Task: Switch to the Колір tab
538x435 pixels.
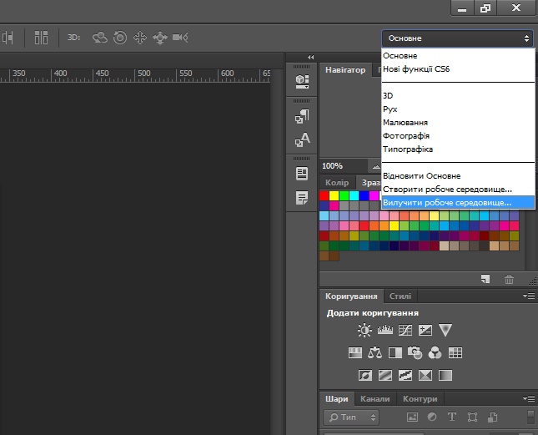Action: tap(337, 183)
